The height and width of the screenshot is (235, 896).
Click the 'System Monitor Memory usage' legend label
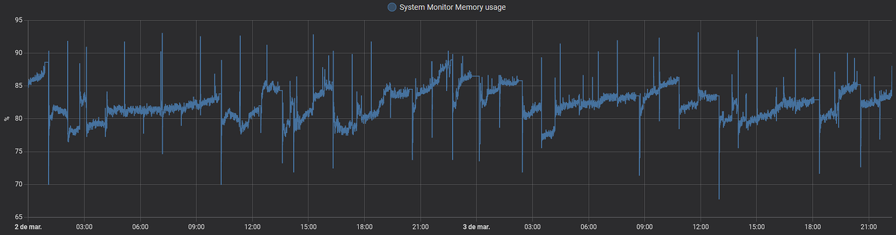point(453,7)
